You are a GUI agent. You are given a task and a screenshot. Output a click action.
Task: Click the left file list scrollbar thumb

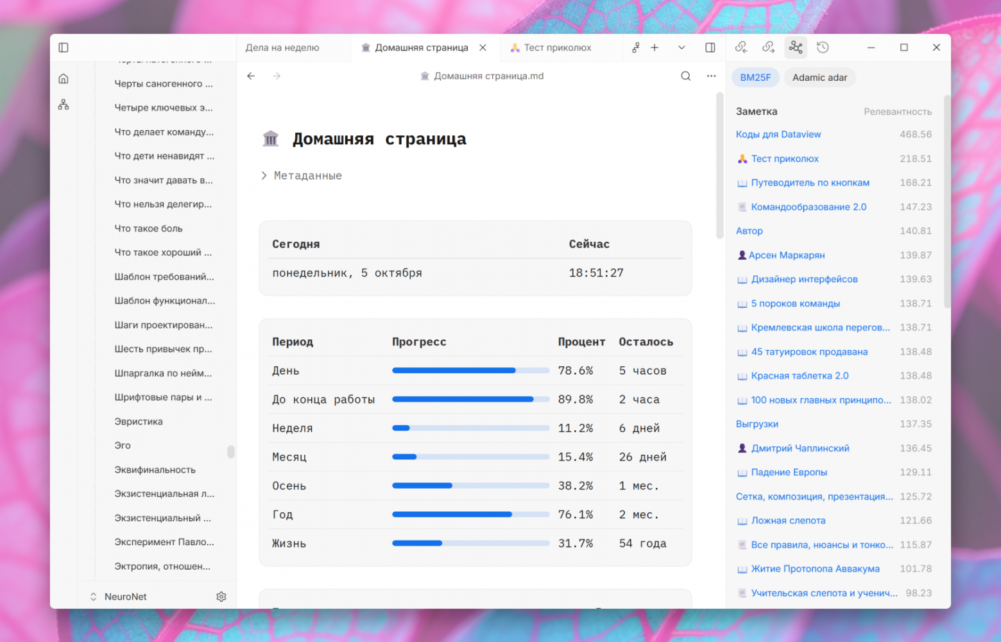click(231, 452)
